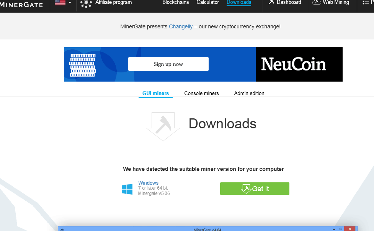Click the green Get It button
This screenshot has width=374, height=231.
[x=255, y=189]
